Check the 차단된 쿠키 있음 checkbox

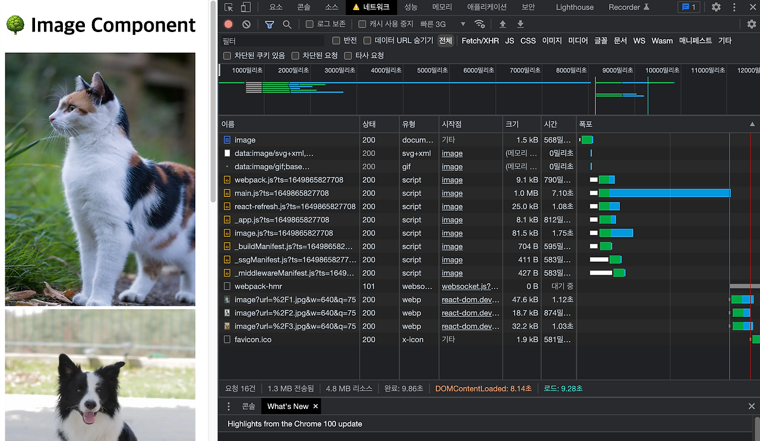click(227, 56)
